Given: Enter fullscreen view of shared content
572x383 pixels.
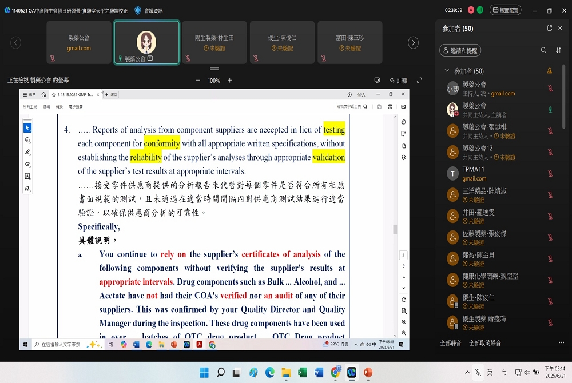Looking at the screenshot, I should 419,81.
